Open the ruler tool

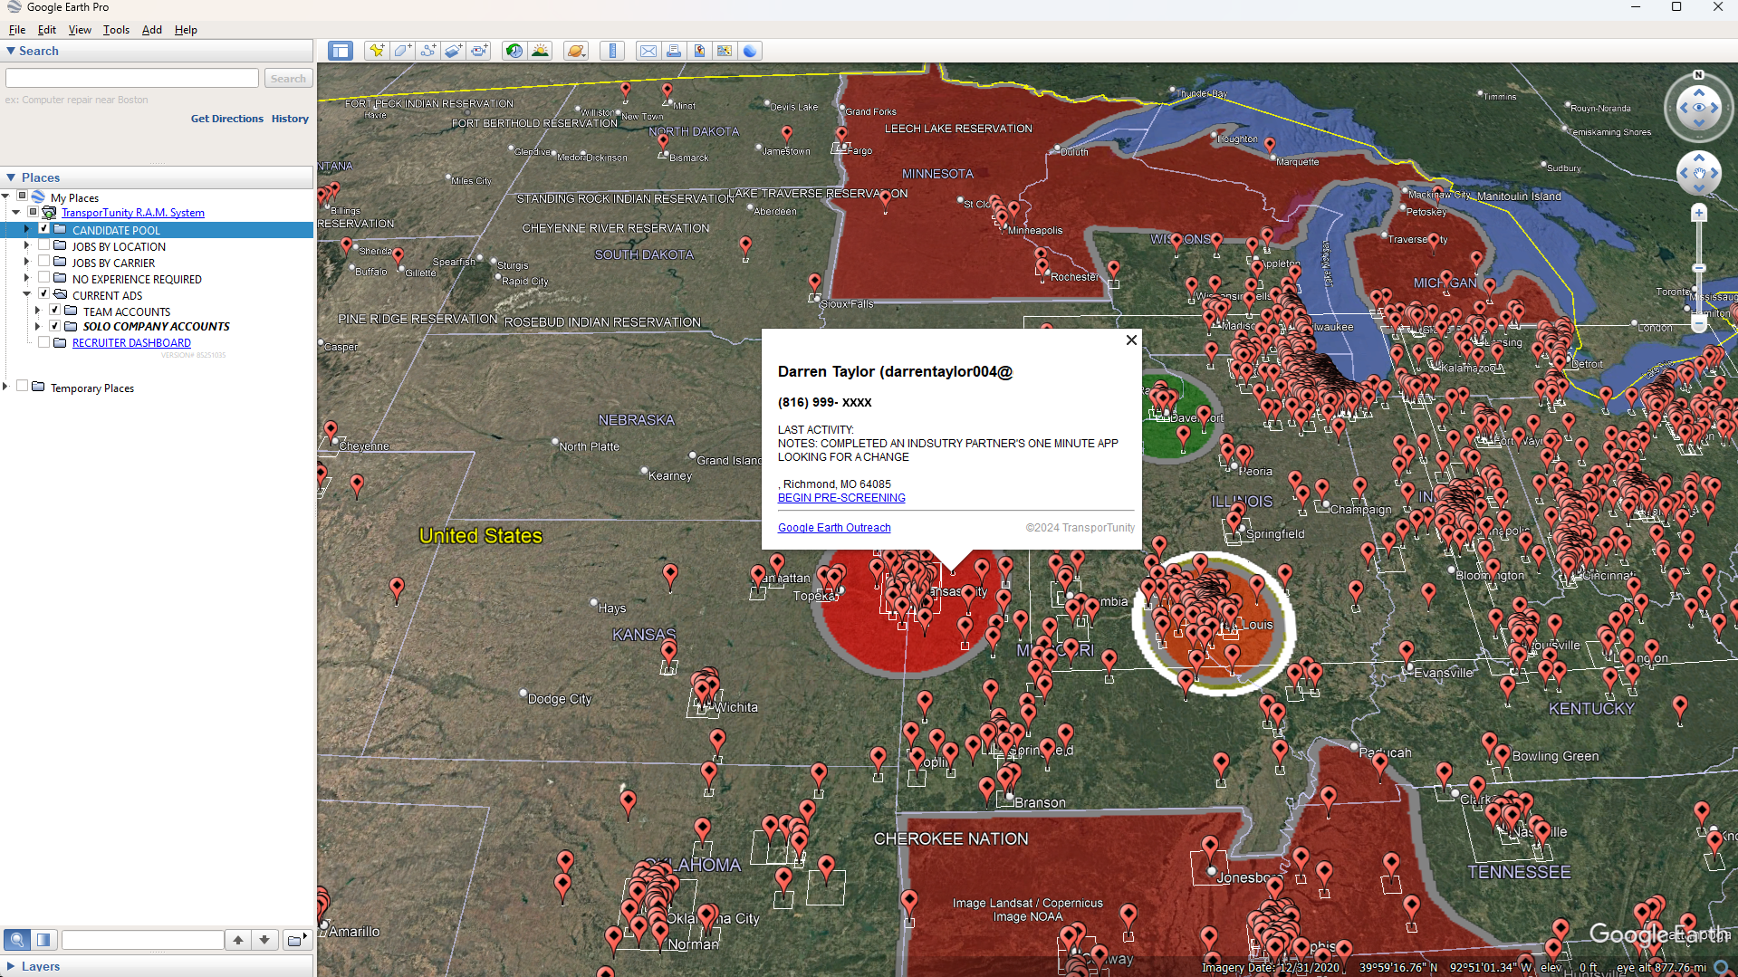coord(613,51)
